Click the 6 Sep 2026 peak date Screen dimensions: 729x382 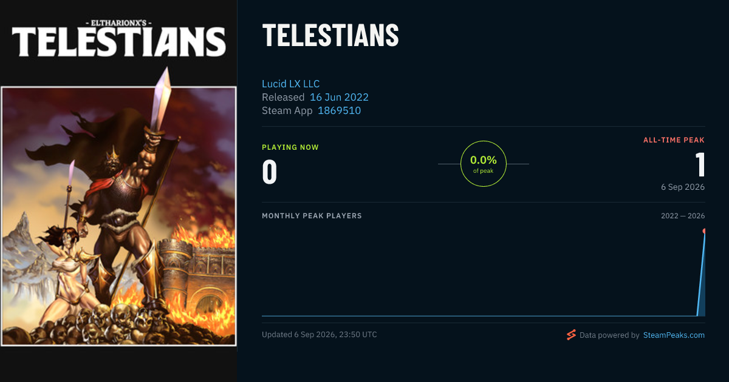pos(683,187)
